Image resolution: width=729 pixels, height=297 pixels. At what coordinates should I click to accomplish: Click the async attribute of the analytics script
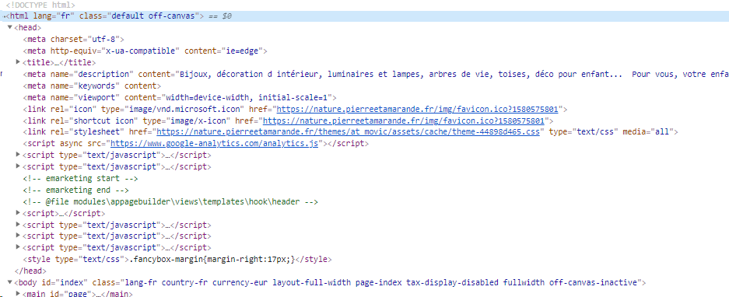tap(71, 144)
